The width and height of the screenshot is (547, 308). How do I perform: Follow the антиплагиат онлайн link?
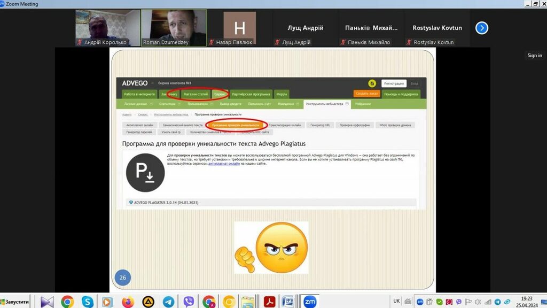[x=224, y=164]
